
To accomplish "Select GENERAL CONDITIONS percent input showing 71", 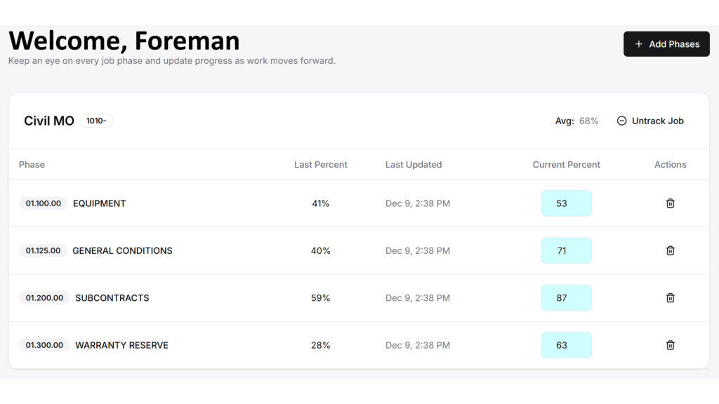I will pyautogui.click(x=566, y=250).
